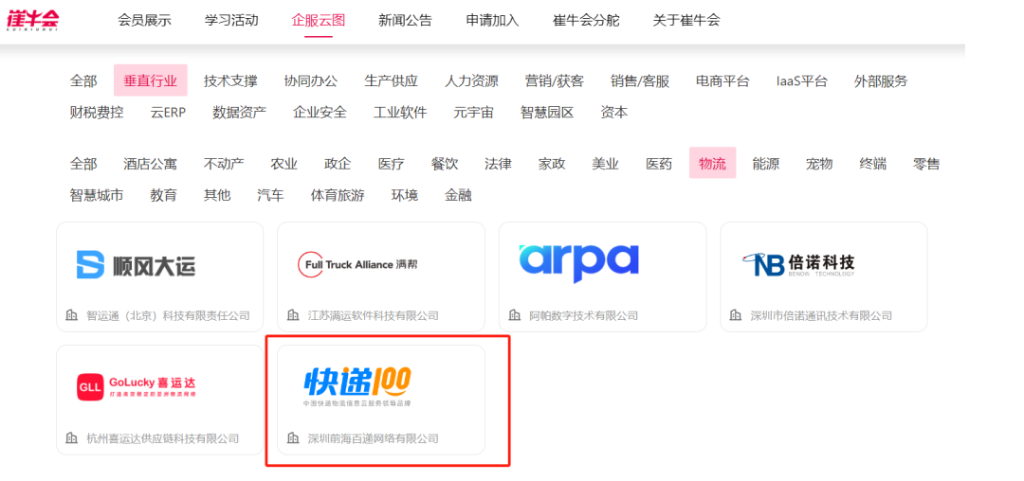Screen dimensions: 1024x481
Task: Filter industry by 政企
Action: point(338,164)
